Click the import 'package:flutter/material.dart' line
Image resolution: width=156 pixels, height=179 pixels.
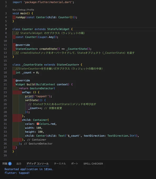click(43, 2)
